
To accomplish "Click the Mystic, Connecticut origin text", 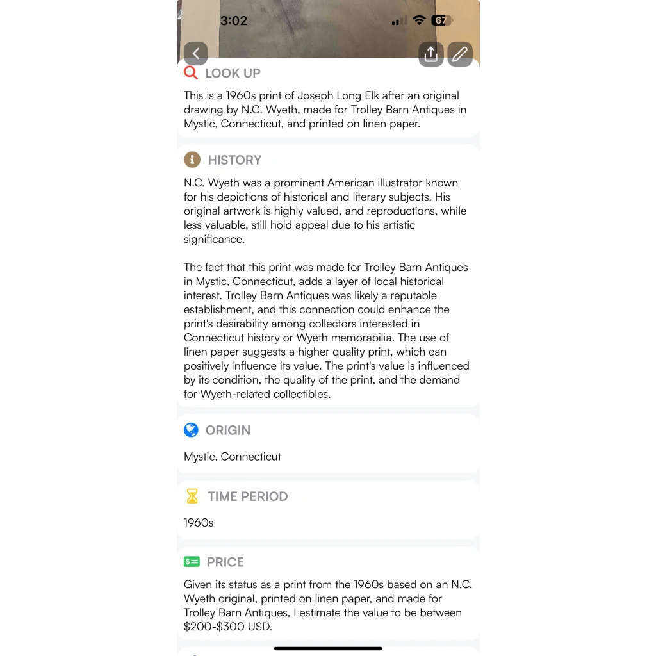I will (x=233, y=456).
